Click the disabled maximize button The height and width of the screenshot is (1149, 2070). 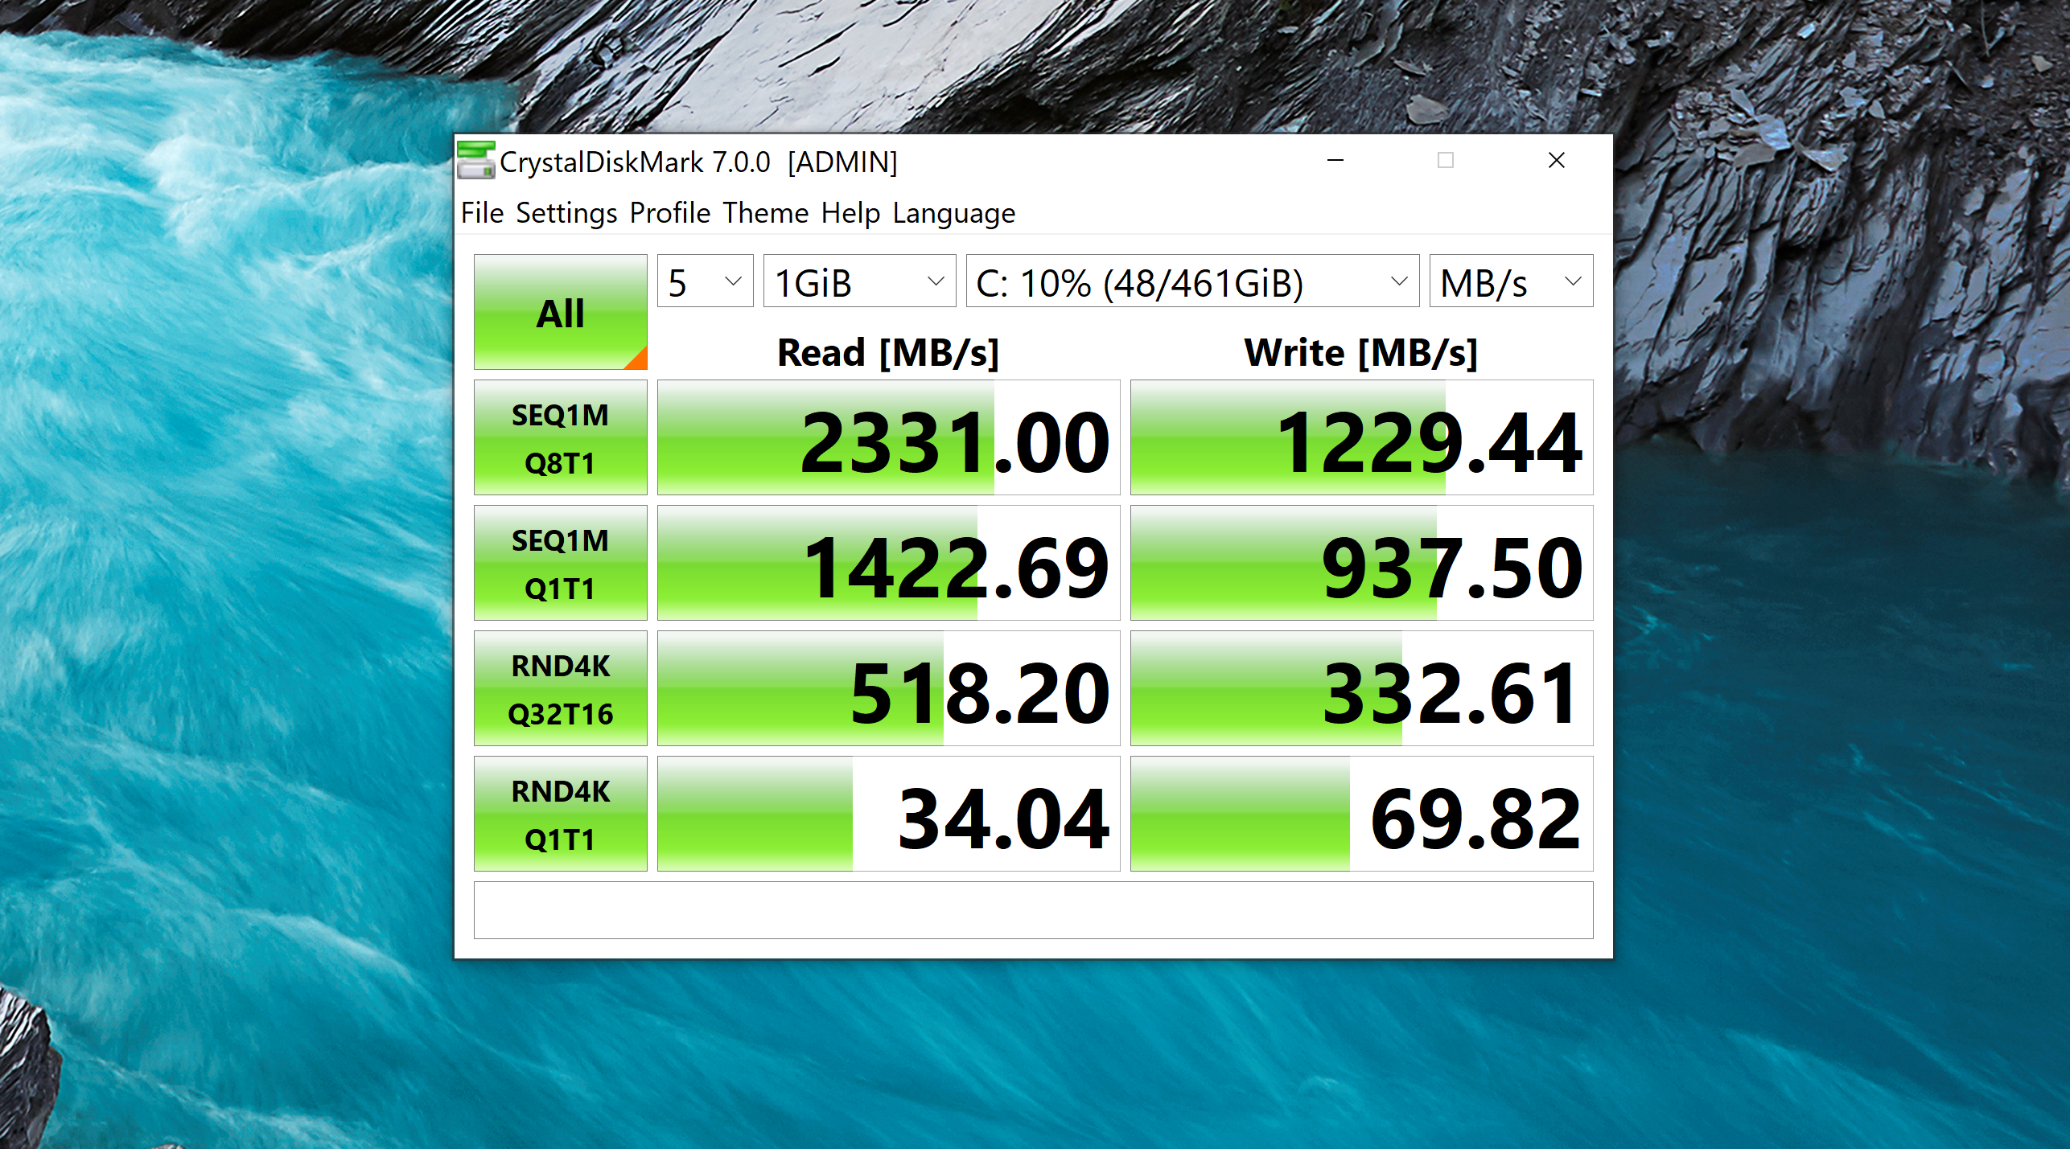[1446, 161]
